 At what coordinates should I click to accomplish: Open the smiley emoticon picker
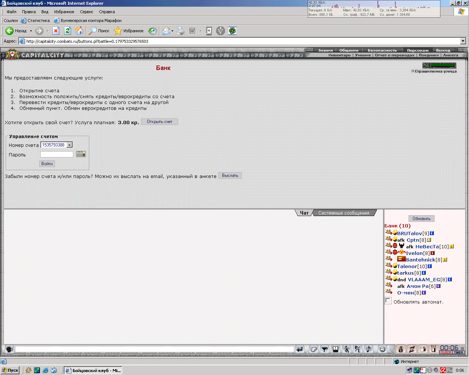point(382,349)
